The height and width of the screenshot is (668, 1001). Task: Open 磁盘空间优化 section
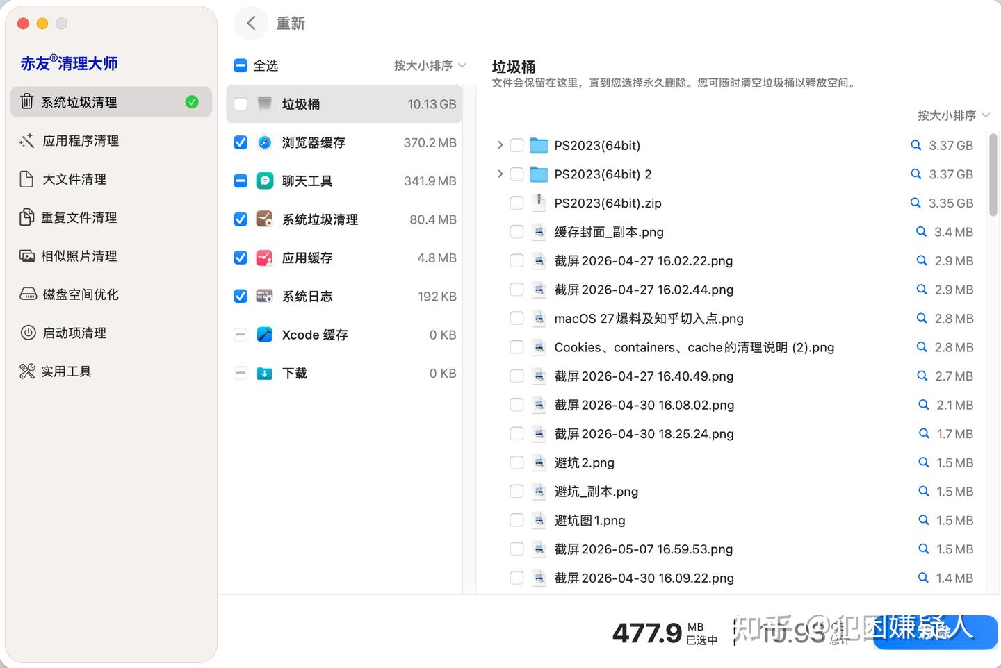click(x=111, y=294)
